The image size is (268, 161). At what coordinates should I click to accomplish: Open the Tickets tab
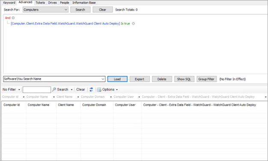click(40, 3)
